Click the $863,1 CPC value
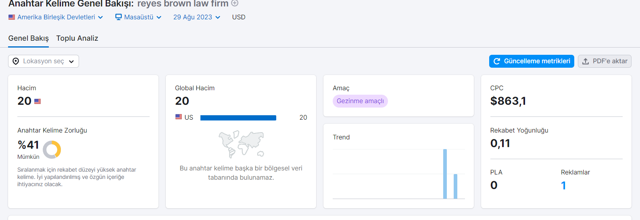The width and height of the screenshot is (640, 220). [x=508, y=101]
